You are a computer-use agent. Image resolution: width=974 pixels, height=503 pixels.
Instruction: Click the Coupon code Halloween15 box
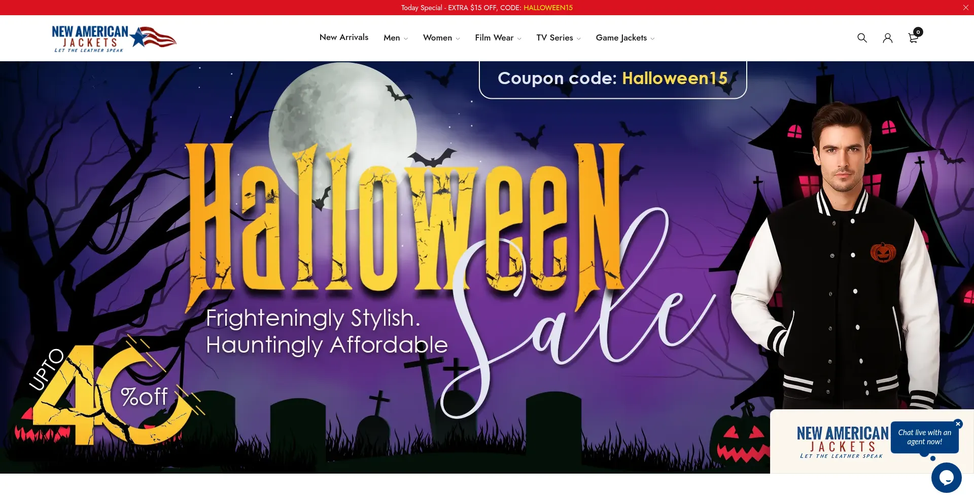click(x=613, y=79)
